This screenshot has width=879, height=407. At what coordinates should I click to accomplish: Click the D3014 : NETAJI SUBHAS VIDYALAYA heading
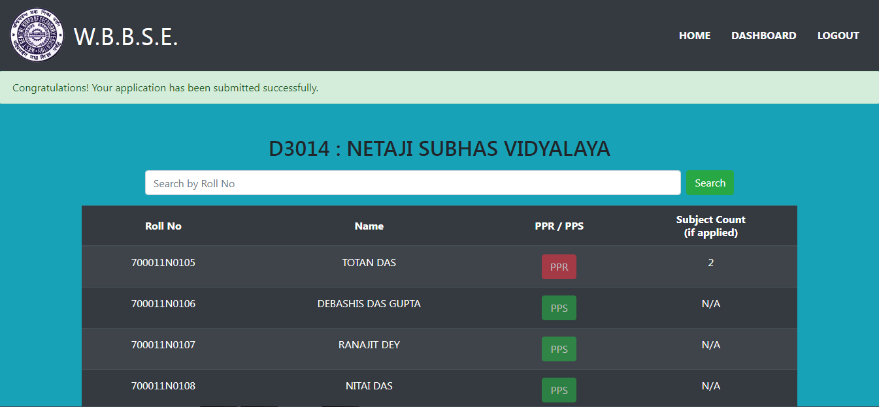click(439, 149)
